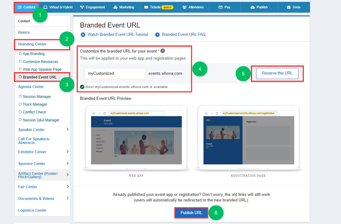
Task: Click the branded URL text field
Action: [115, 74]
